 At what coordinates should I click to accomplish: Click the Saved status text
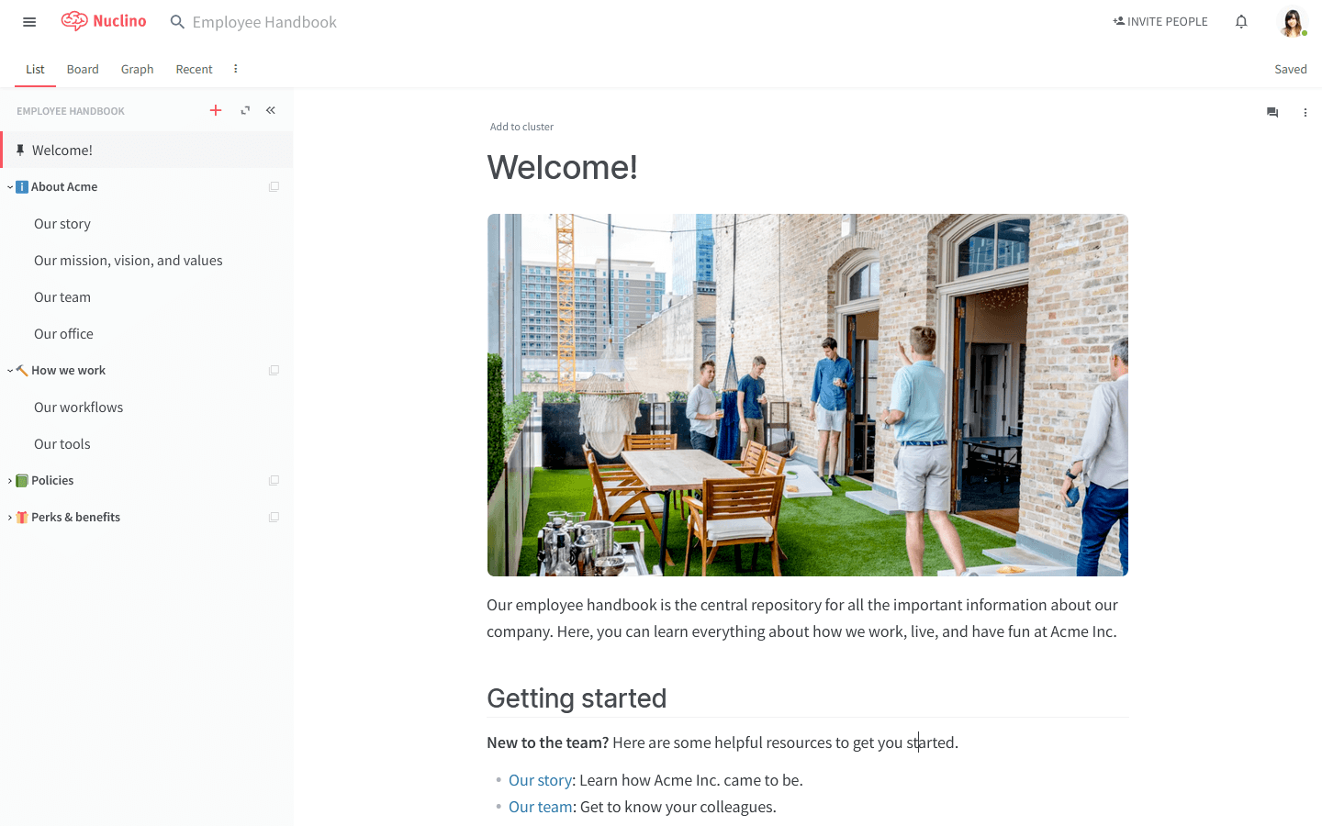1290,69
